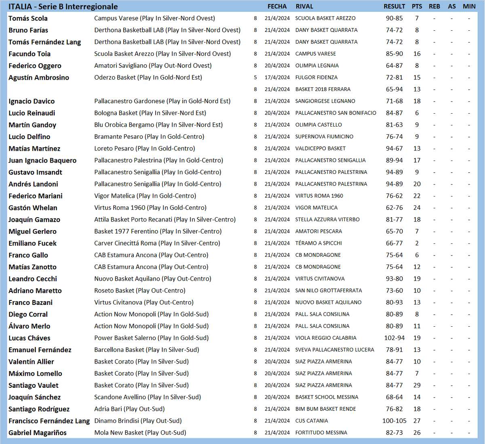This screenshot has height=444, width=485.
Task: Click player name Santiago Rodríguez
Action: (39, 409)
